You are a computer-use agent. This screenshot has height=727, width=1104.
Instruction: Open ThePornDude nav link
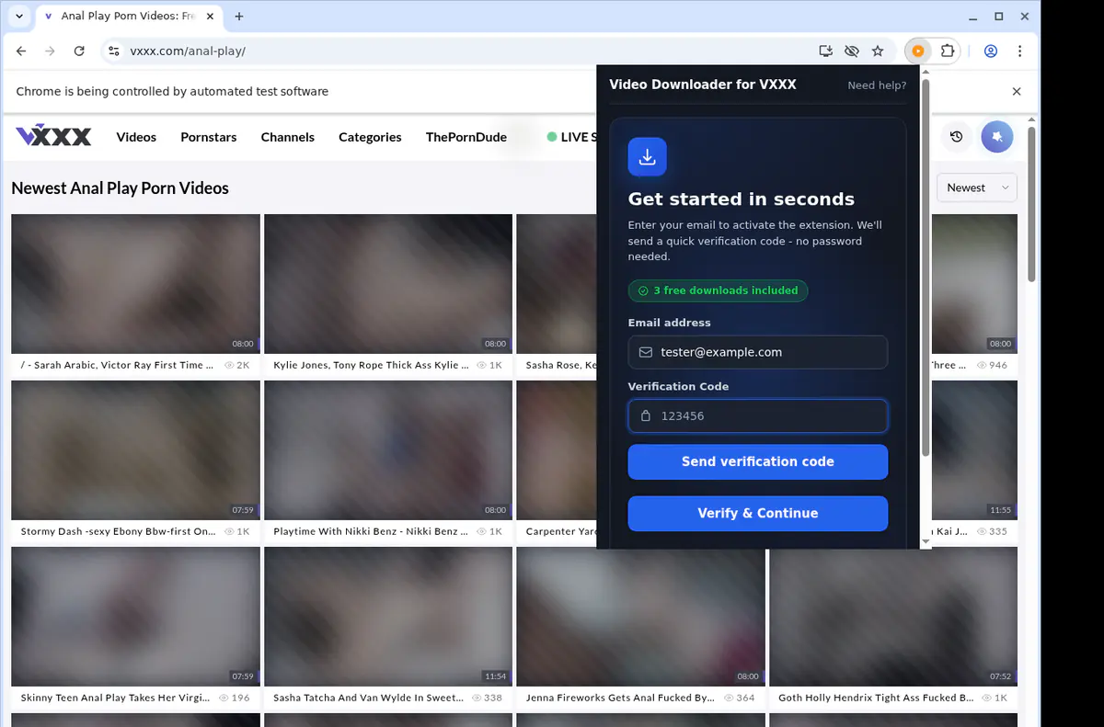(466, 137)
